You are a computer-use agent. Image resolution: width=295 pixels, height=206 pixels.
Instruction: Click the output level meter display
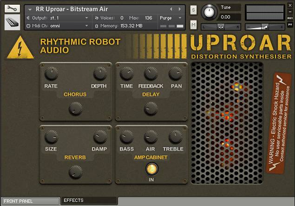(265, 12)
